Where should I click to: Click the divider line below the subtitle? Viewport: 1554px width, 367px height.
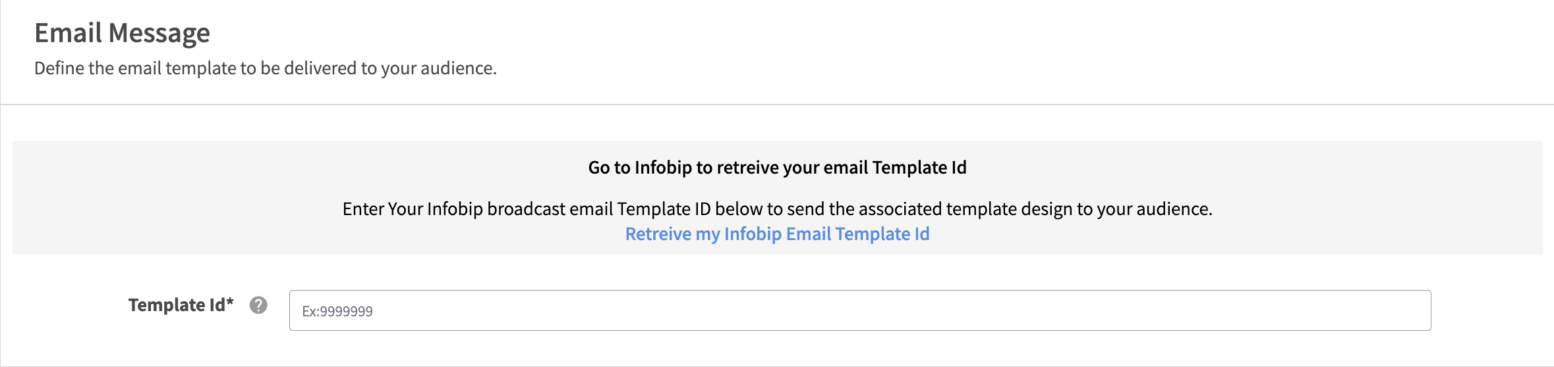point(777,105)
